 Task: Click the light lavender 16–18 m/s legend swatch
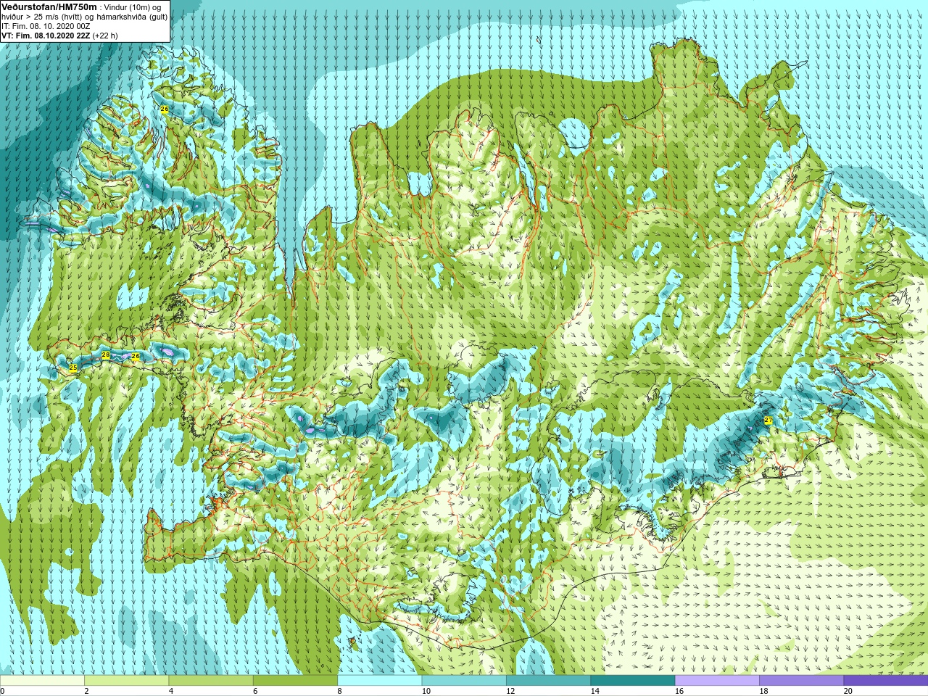[x=717, y=681]
